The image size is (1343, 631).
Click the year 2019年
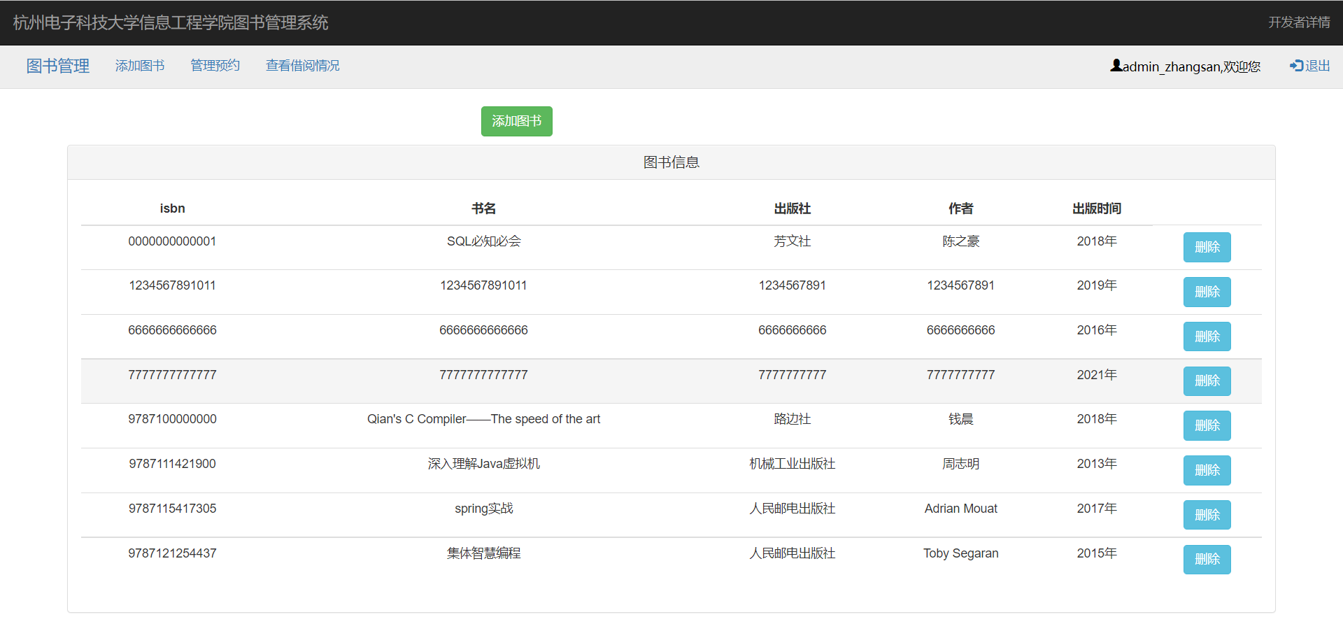[x=1097, y=285]
